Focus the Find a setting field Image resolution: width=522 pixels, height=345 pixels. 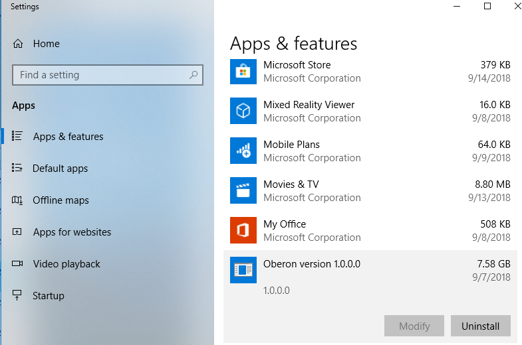click(x=108, y=75)
